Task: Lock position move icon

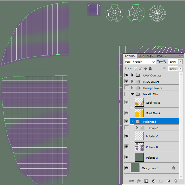Action: [145, 69]
